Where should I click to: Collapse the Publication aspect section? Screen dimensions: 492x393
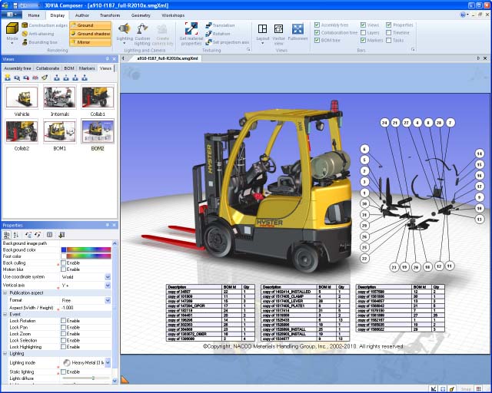5,292
